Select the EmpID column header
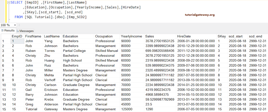The image size is (268, 112). [x=17, y=36]
